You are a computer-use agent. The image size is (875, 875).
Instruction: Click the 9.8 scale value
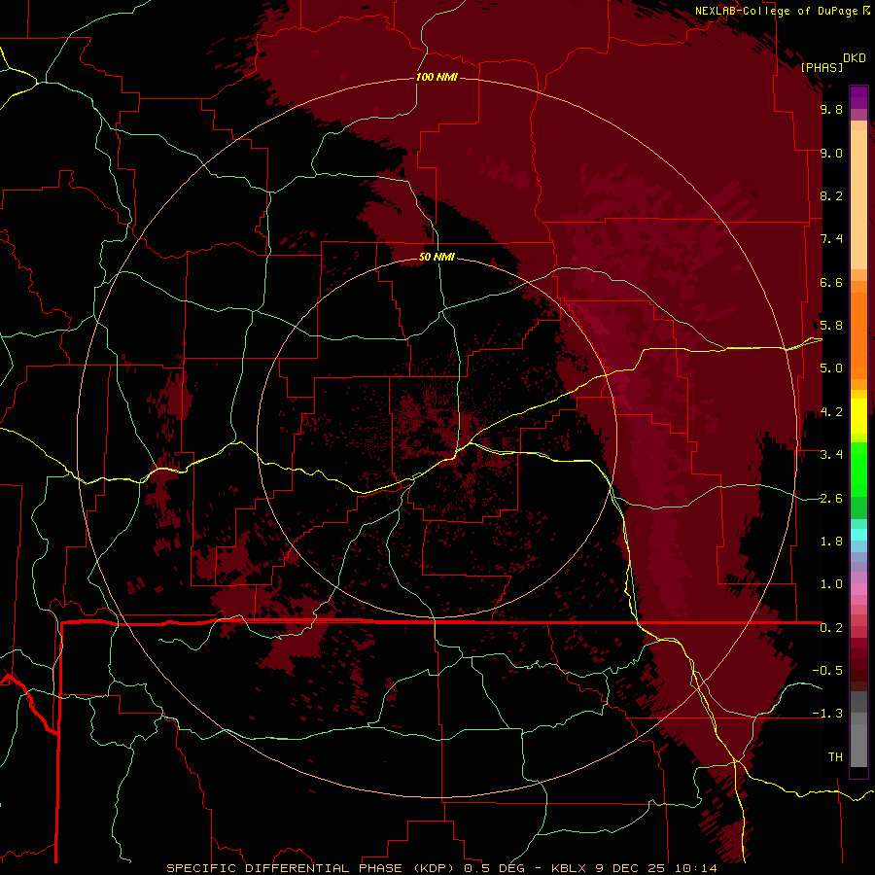pos(831,109)
